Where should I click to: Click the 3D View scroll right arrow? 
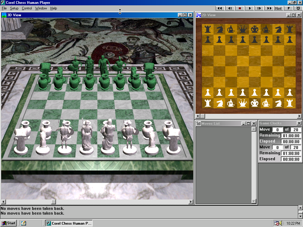click(x=191, y=202)
